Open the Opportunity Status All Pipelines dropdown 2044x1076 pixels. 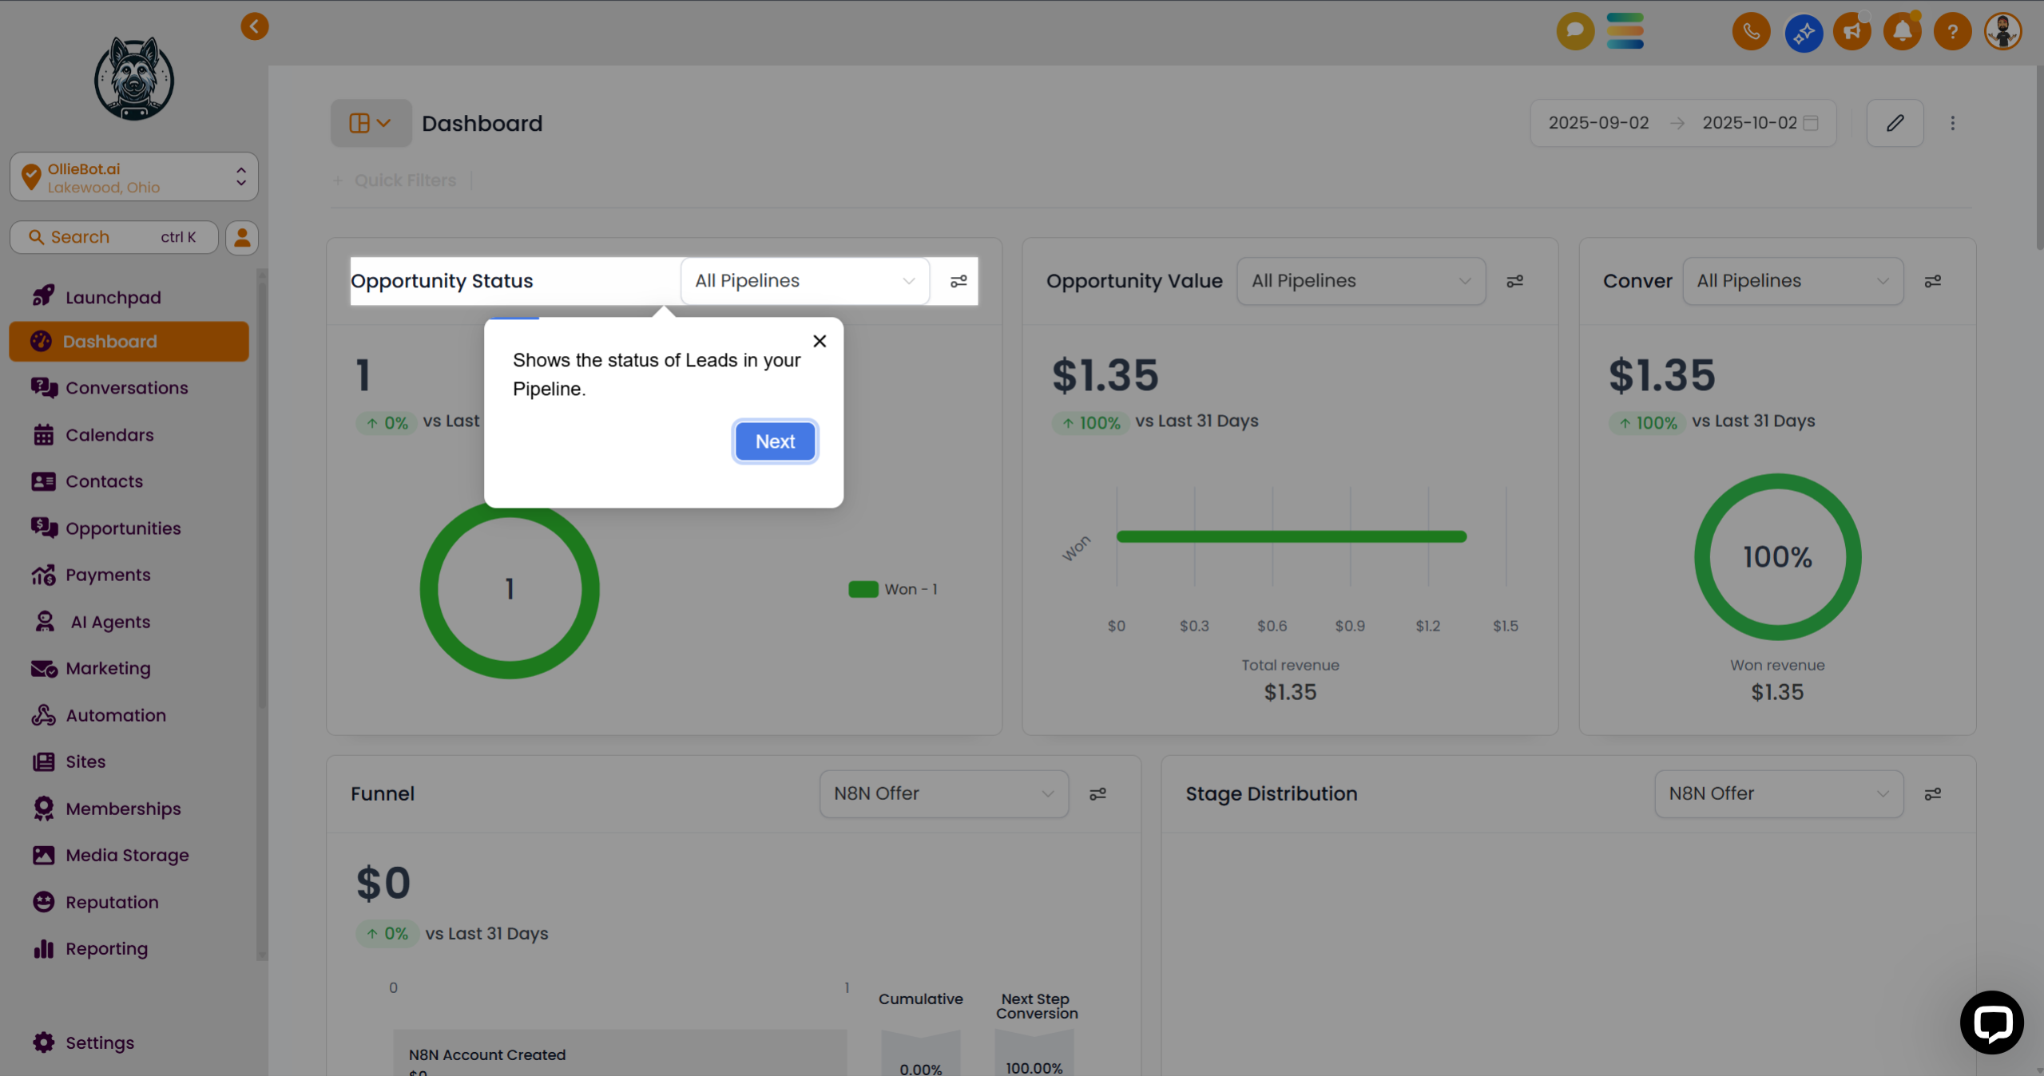pos(804,281)
